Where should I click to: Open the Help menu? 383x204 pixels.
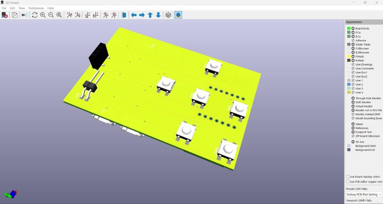click(x=51, y=8)
